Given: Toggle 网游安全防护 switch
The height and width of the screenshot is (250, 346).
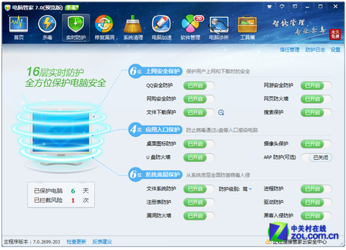Looking at the screenshot, I should pos(316,86).
